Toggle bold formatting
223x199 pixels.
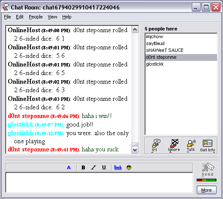point(83,167)
